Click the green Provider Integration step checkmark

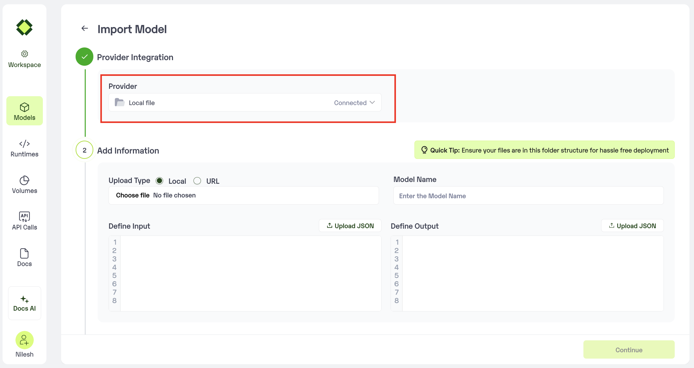[x=84, y=57]
